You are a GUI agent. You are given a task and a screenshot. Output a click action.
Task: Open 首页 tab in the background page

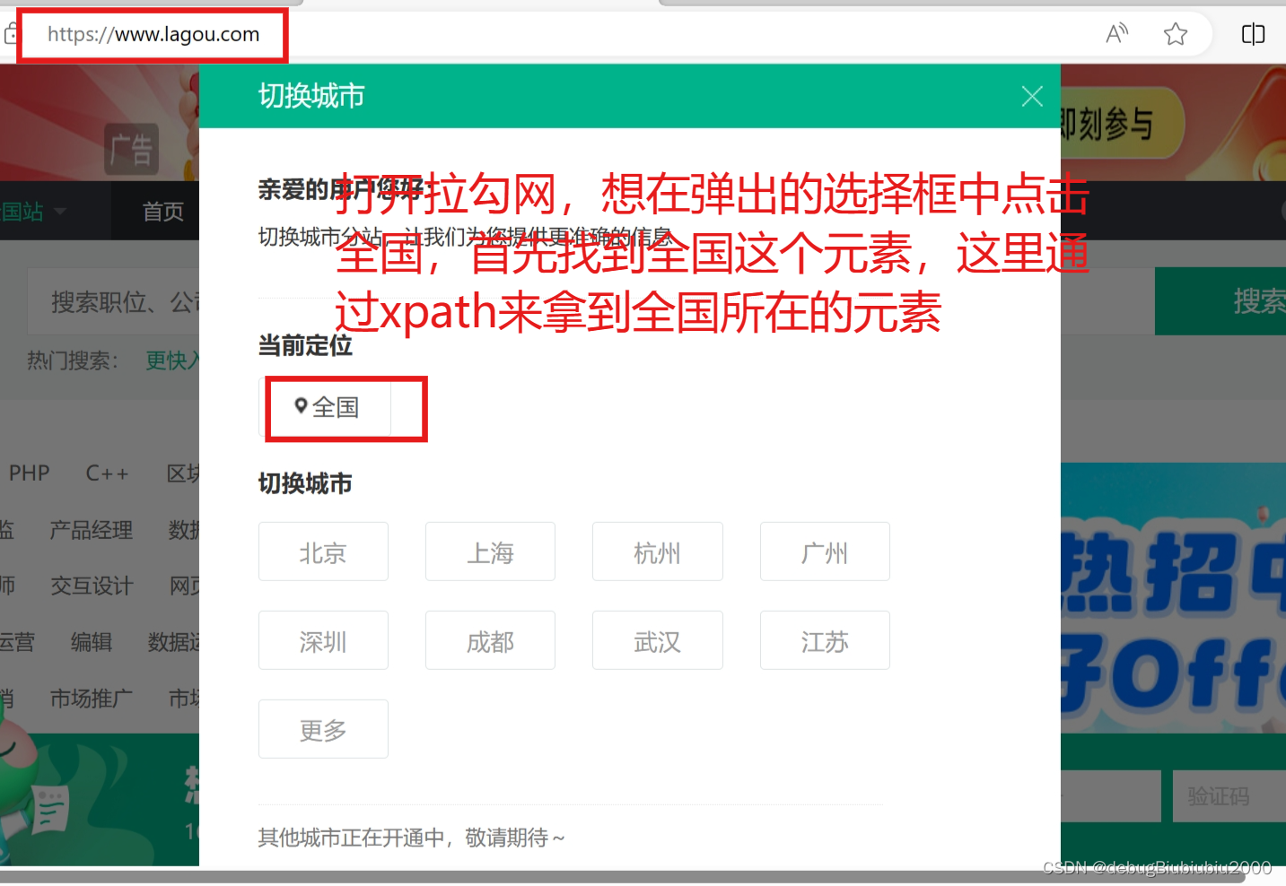click(x=162, y=212)
